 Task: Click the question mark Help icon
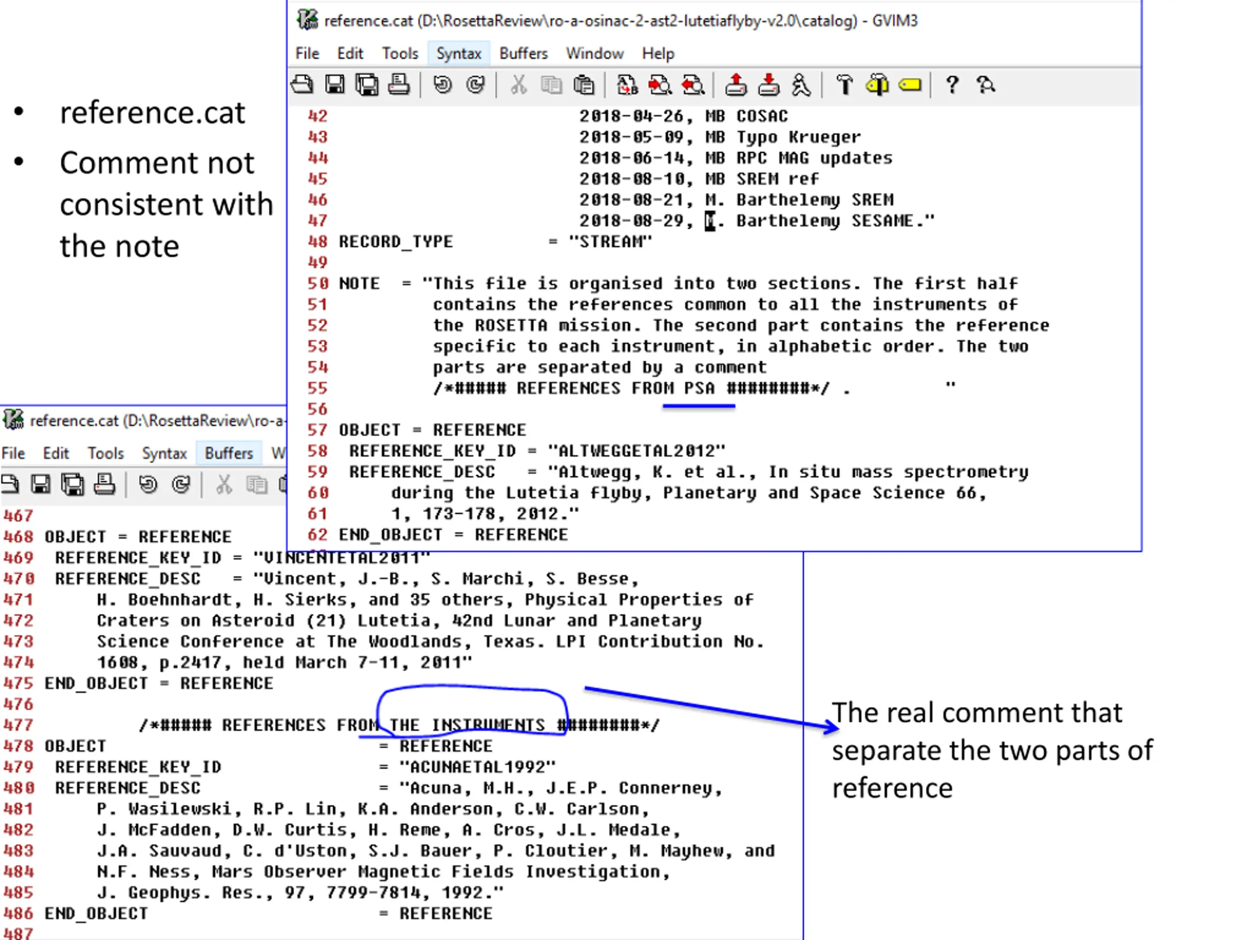[952, 86]
